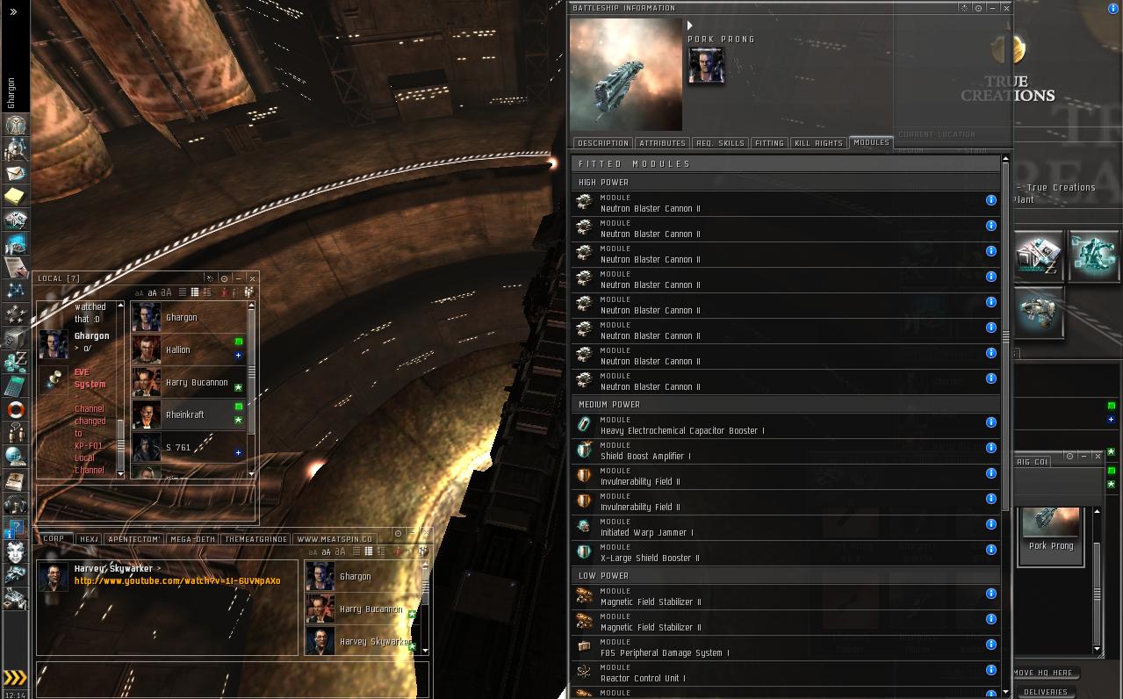Click the battleship preview image
This screenshot has height=699, width=1123.
[626, 75]
